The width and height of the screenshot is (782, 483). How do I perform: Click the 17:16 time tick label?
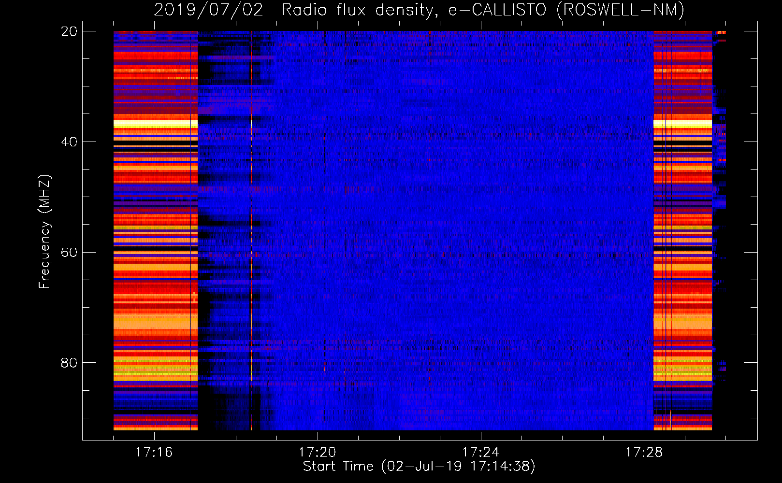pyautogui.click(x=154, y=452)
